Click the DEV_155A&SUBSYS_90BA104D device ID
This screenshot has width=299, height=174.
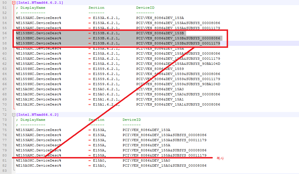tap(178, 64)
